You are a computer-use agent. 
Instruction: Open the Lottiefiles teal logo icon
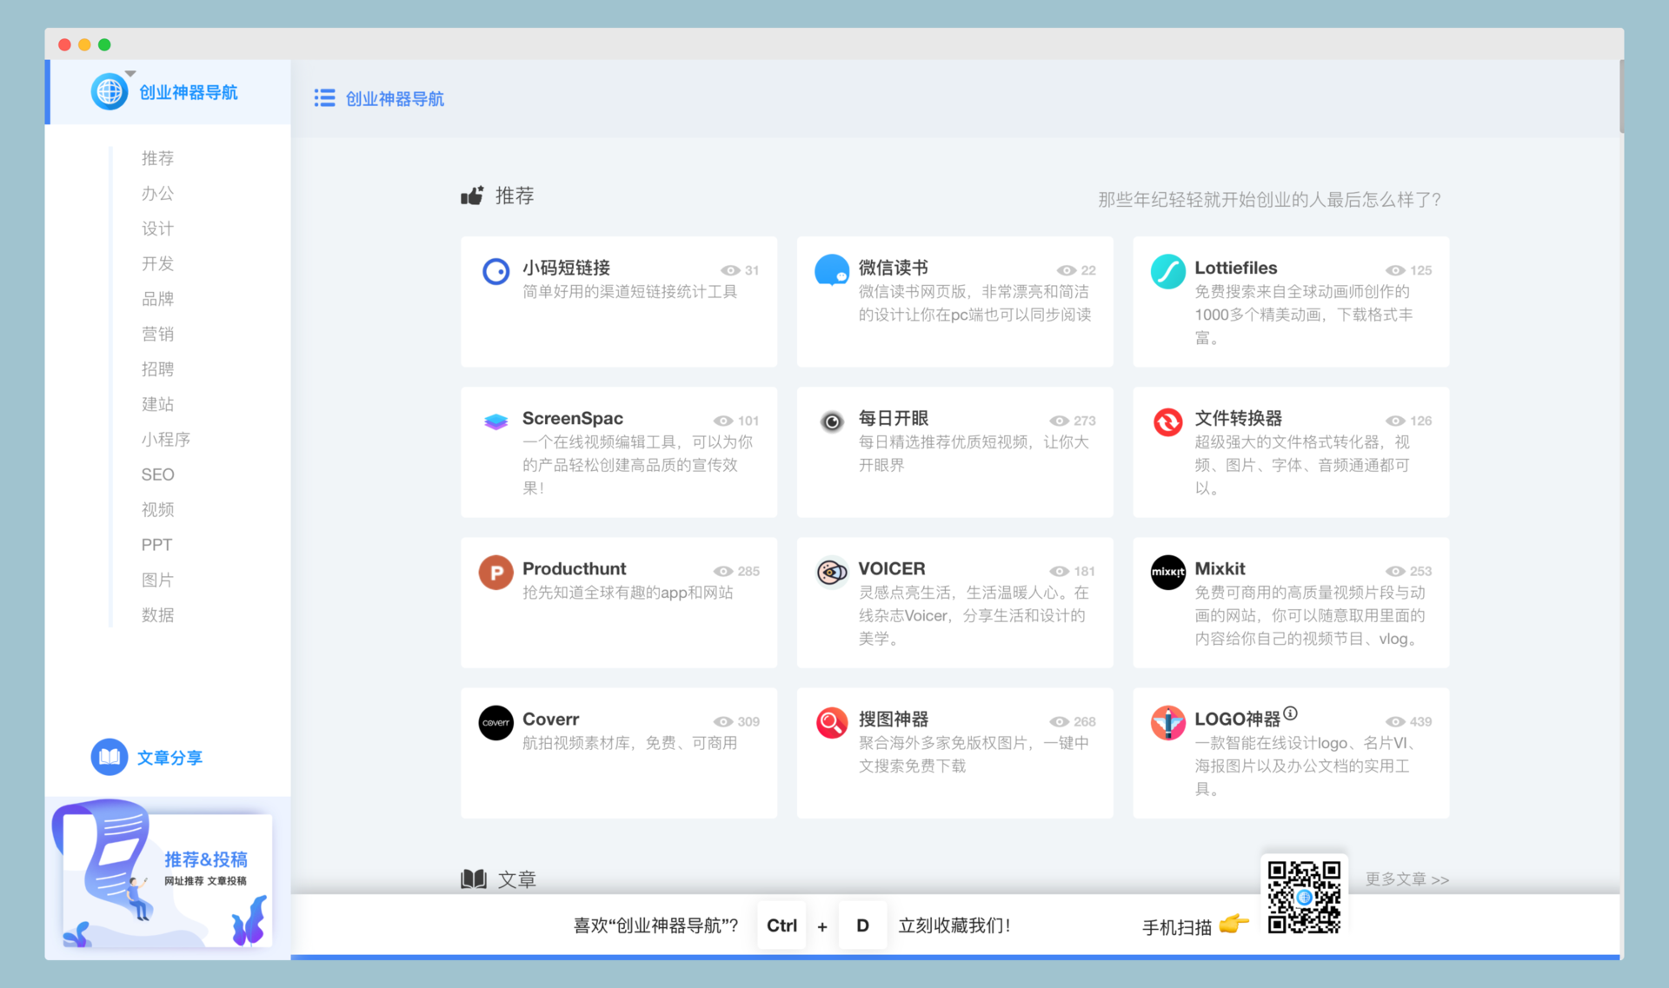click(x=1167, y=272)
